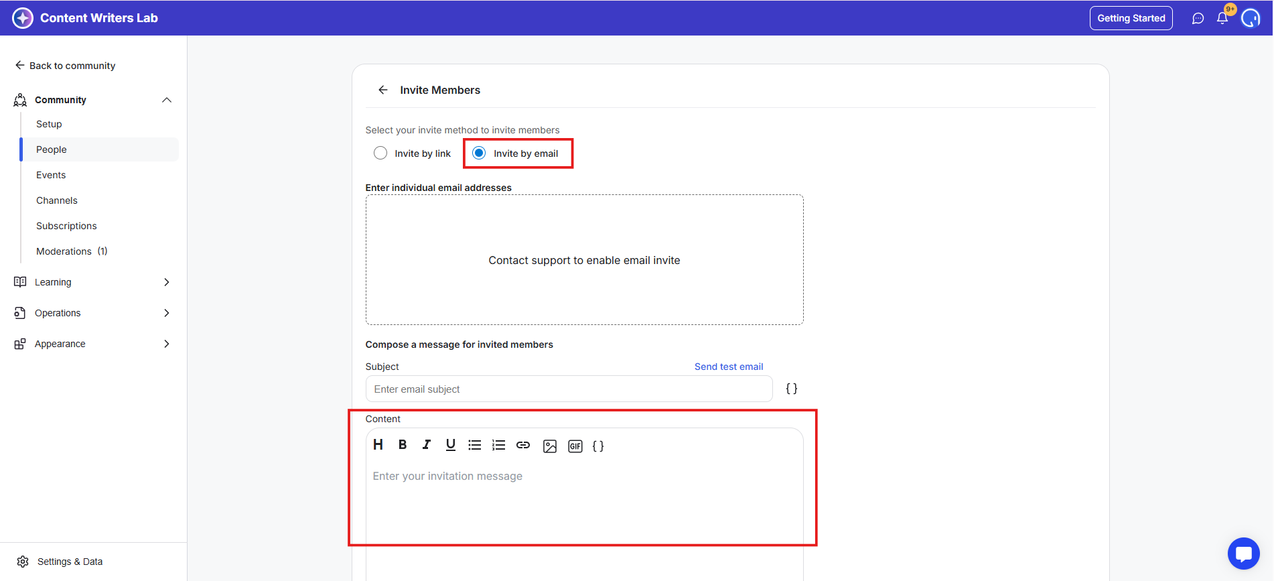Insert an image into the message
Viewport: 1274px width, 581px height.
pos(550,446)
